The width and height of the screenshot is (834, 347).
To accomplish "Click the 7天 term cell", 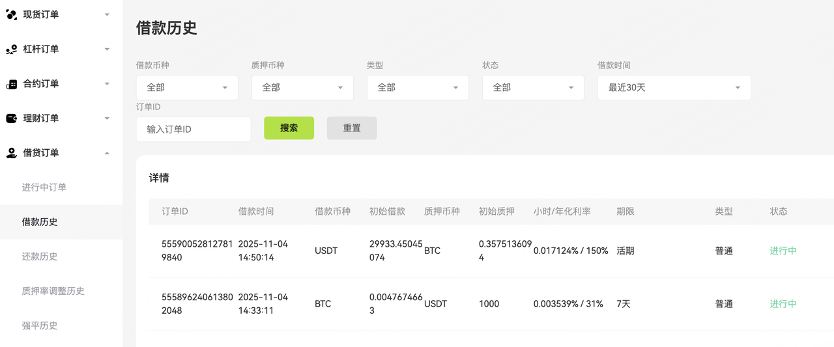I will pos(624,304).
